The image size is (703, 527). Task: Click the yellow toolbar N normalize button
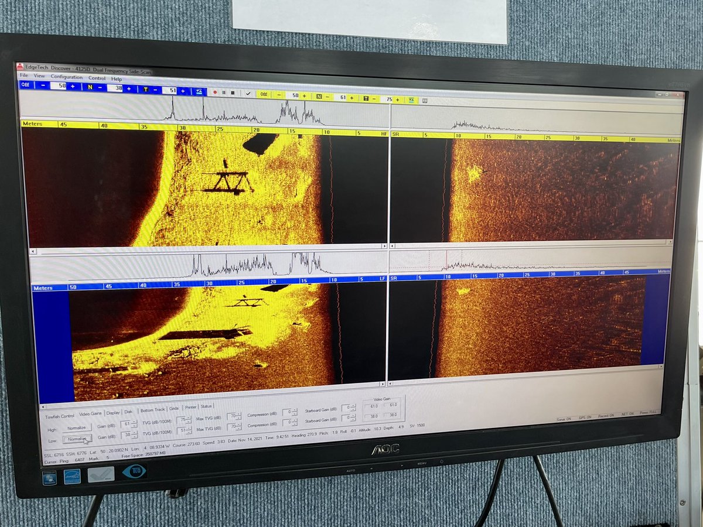319,97
